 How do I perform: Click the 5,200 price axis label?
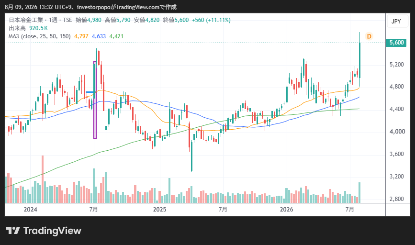pyautogui.click(x=396, y=65)
